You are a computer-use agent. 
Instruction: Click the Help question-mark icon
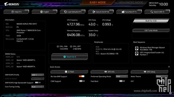[13, 12]
